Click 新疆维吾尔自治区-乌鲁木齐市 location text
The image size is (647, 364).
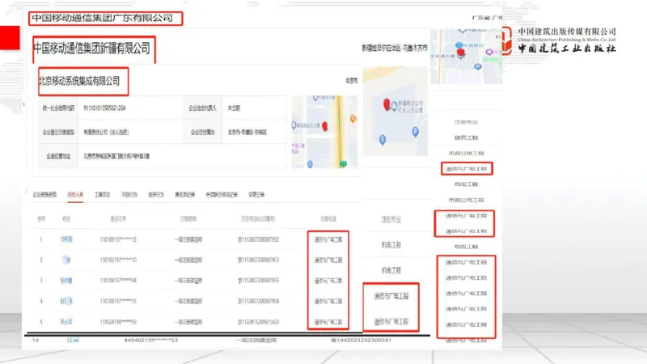[395, 49]
